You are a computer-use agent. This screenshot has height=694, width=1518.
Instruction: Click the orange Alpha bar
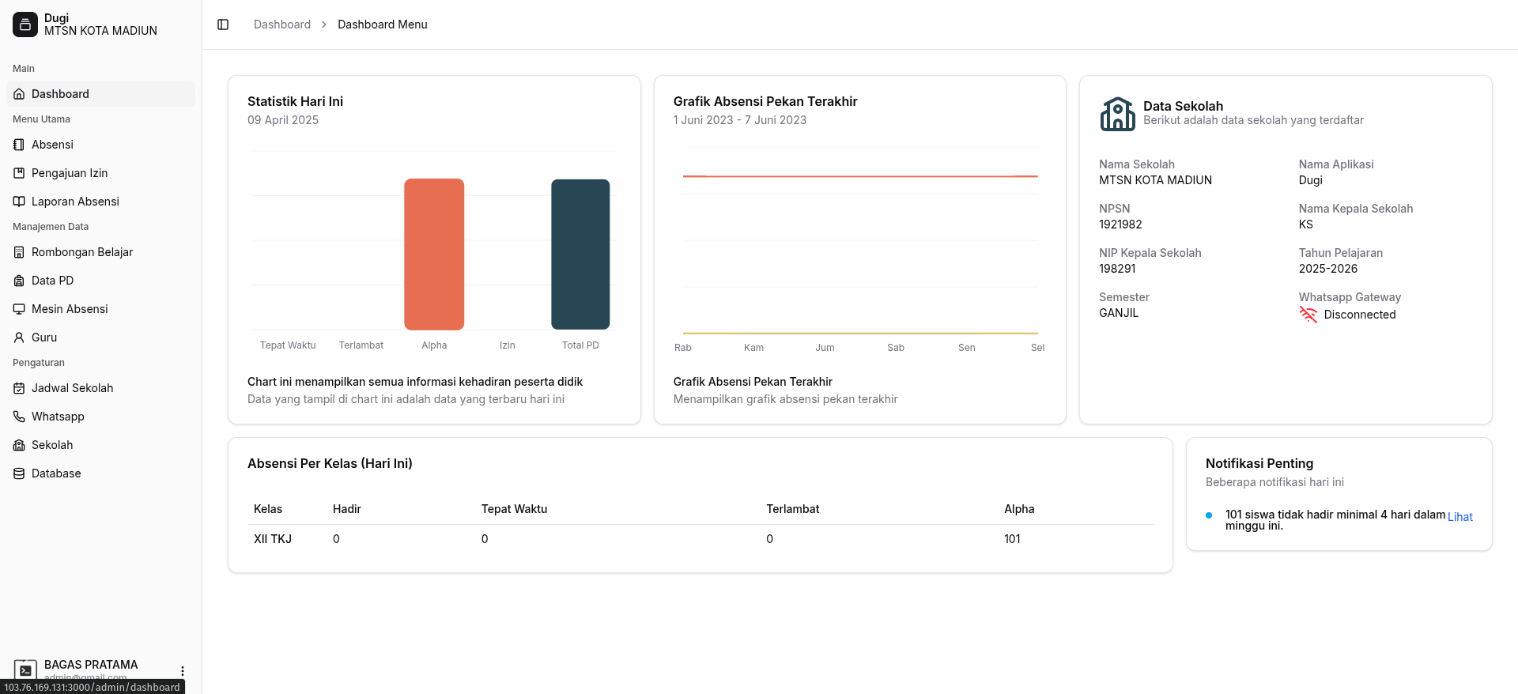pyautogui.click(x=434, y=254)
